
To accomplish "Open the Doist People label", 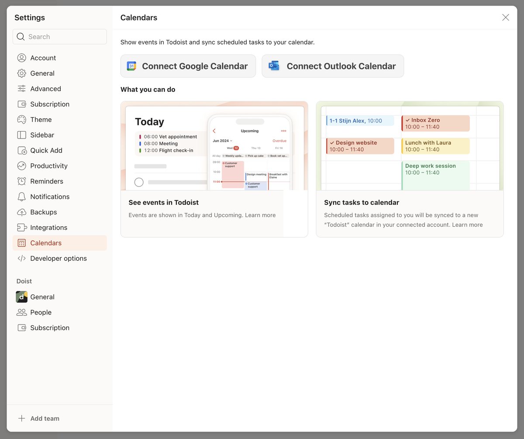I will pos(41,312).
